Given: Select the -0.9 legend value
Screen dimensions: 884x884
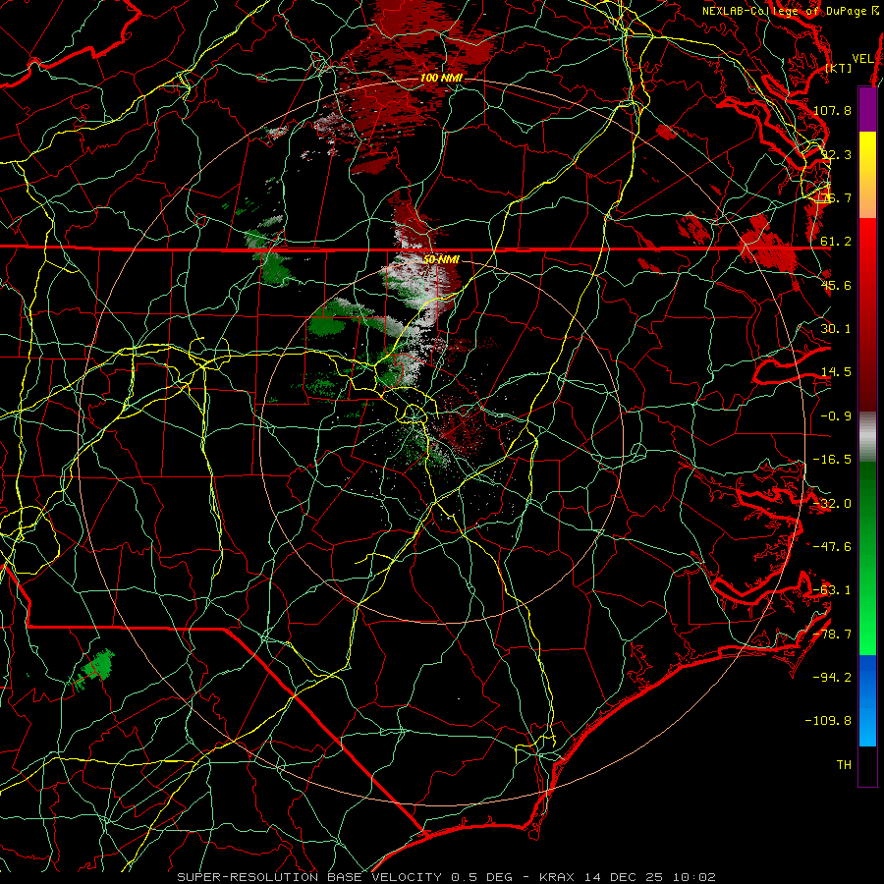Looking at the screenshot, I should (836, 416).
